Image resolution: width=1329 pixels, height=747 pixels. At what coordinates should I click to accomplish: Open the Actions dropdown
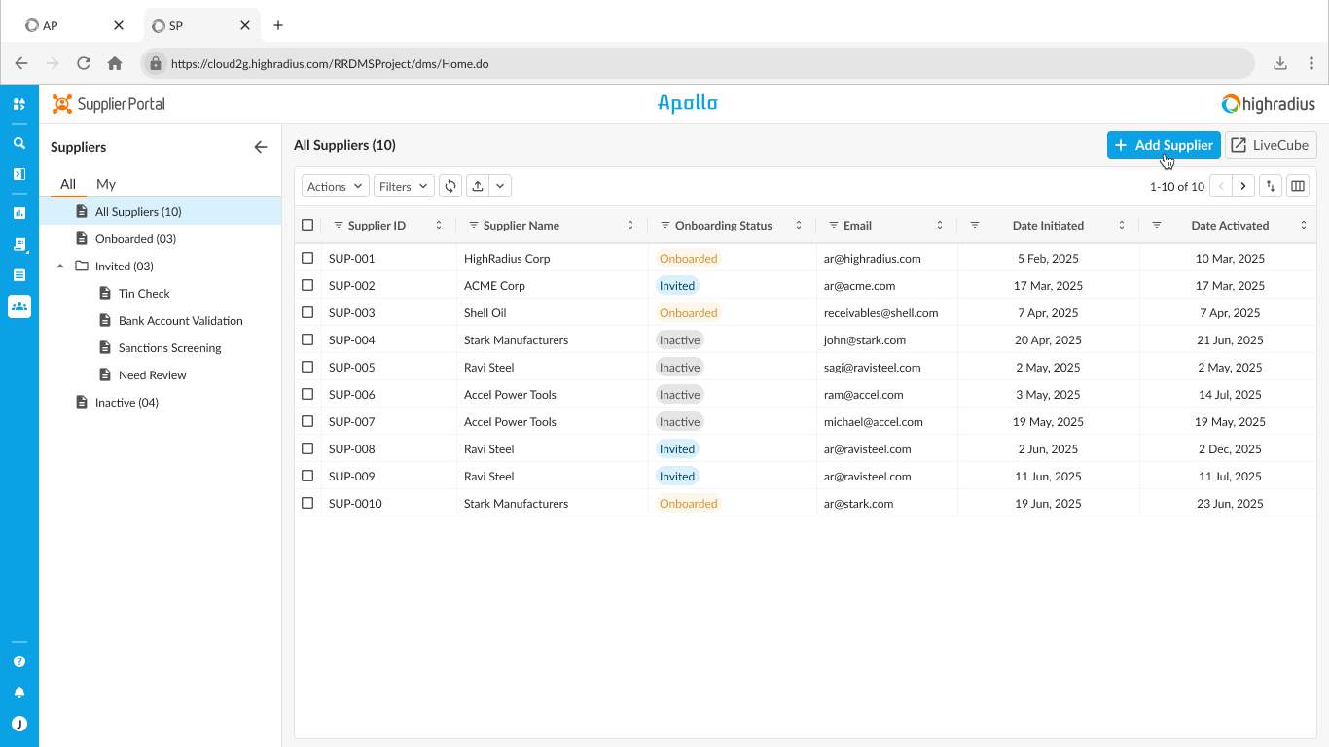coord(336,186)
